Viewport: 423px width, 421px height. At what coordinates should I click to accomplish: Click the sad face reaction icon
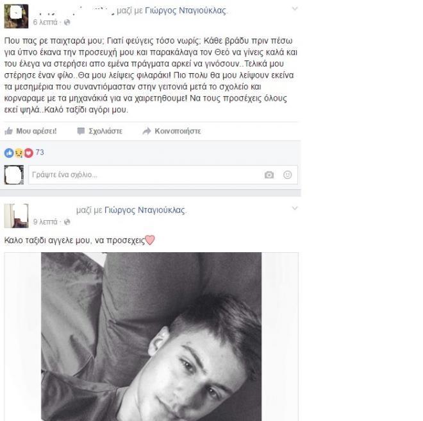point(19,153)
